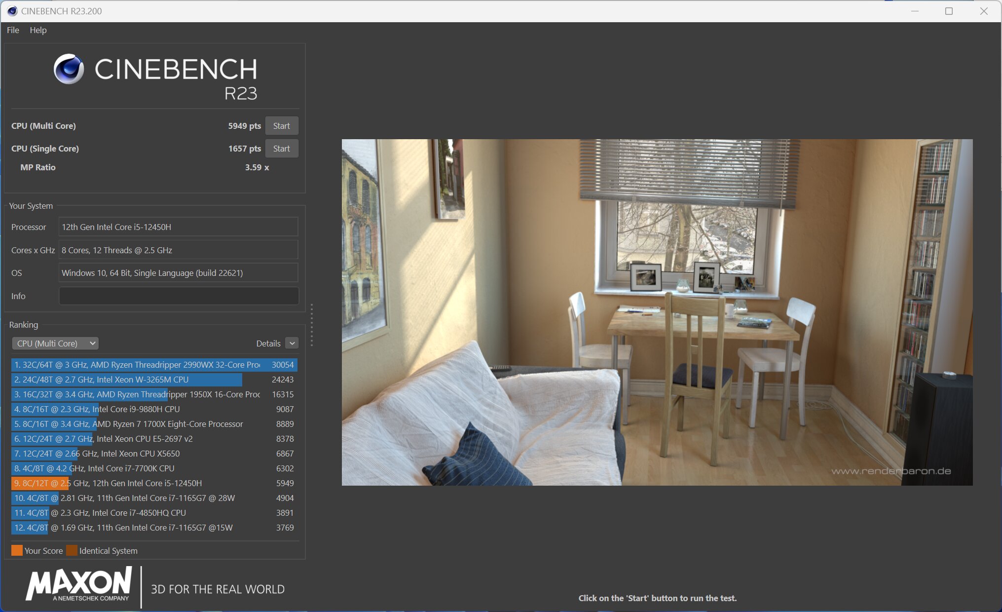Select the Xeon X5650 ranking row

154,454
